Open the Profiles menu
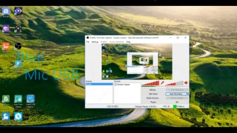 click(104, 42)
